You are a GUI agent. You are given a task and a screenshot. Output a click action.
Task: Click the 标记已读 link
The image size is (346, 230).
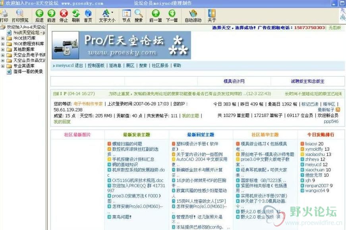point(310,104)
